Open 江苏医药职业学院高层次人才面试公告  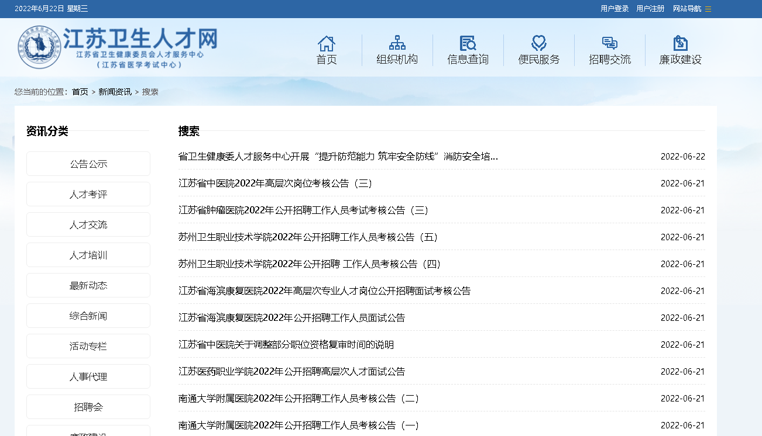click(291, 372)
